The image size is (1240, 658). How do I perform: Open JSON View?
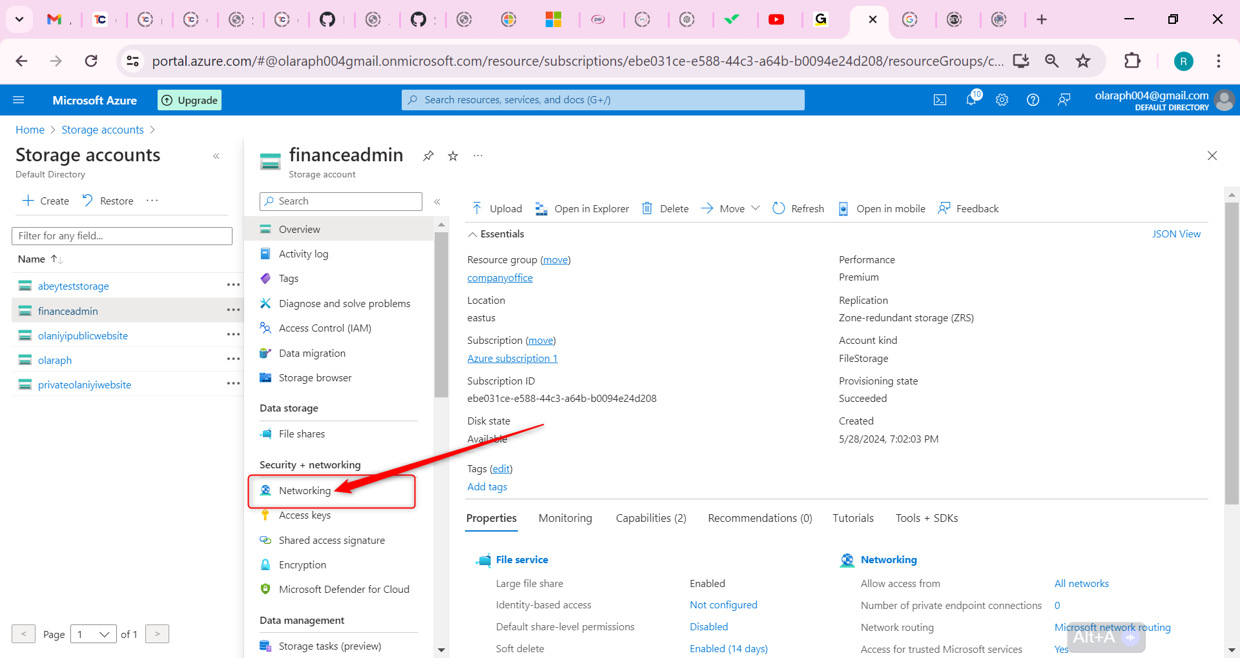coord(1176,234)
